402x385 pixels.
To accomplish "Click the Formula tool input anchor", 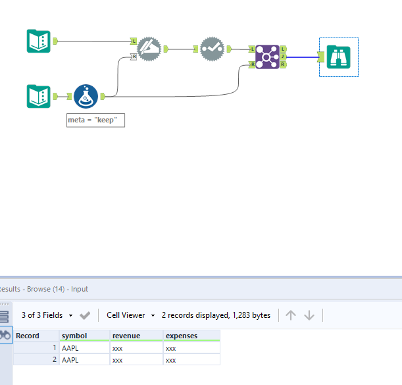I will [69, 97].
